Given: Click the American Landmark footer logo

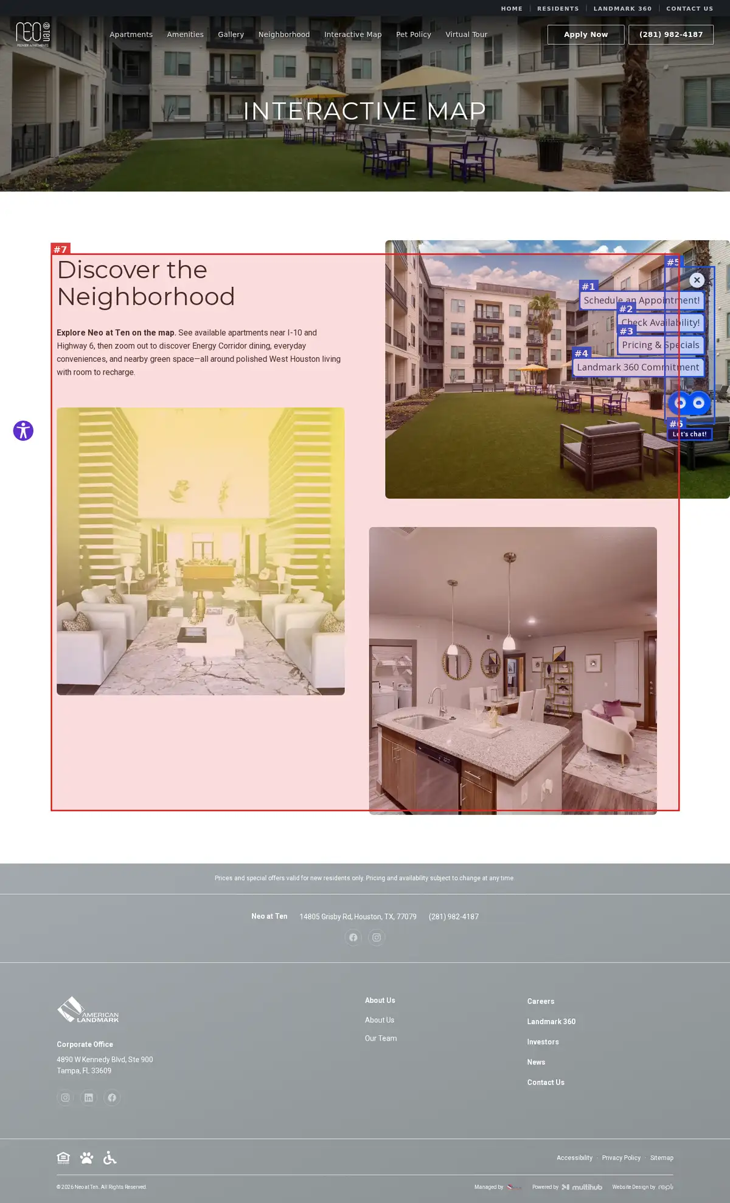Looking at the screenshot, I should click(88, 1010).
